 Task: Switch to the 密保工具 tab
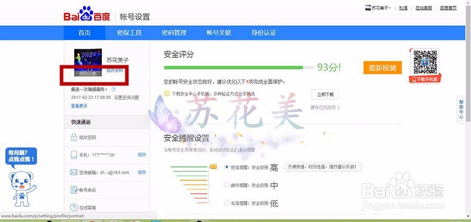point(129,33)
